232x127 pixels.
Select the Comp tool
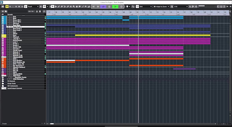point(77,7)
